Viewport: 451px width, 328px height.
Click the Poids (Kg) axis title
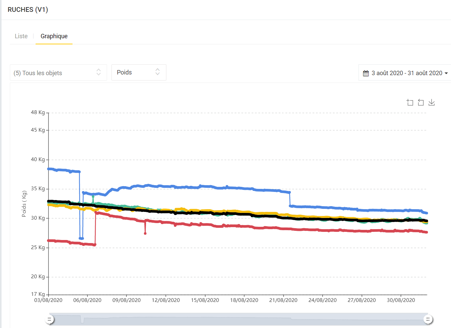click(x=24, y=204)
